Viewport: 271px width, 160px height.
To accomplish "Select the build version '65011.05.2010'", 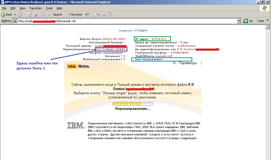I will point(114,39).
